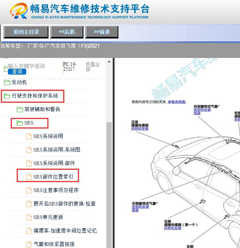The image size is (240, 248).
Task: Click 折叠全部 to collapse all
Action: 93,67
